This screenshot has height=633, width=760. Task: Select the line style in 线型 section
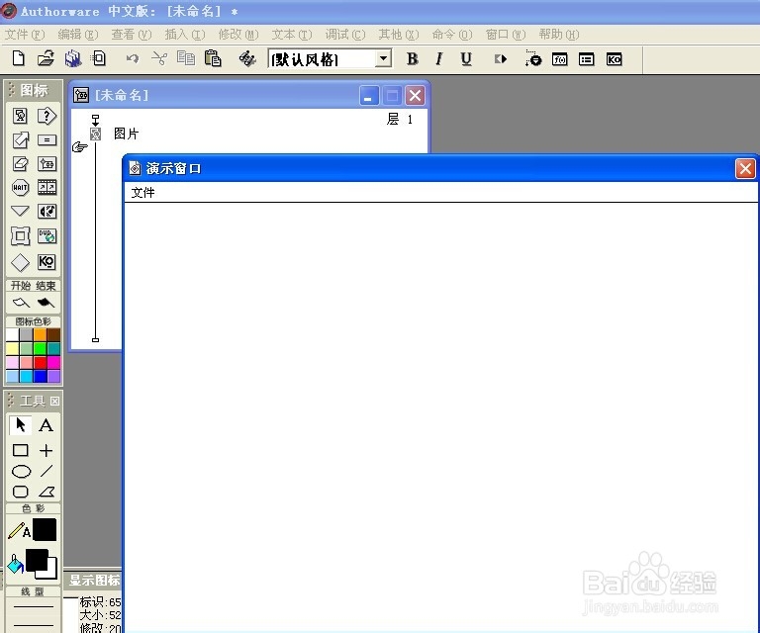(x=33, y=606)
